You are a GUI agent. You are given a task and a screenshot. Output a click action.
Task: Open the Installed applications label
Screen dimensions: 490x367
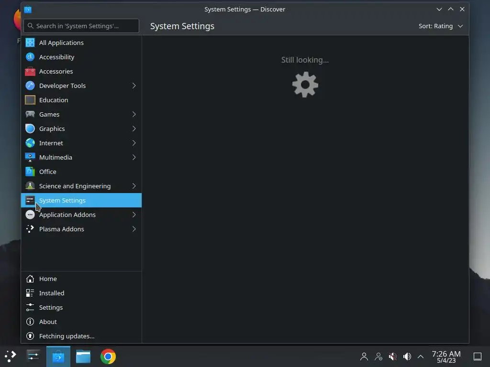tap(52, 293)
